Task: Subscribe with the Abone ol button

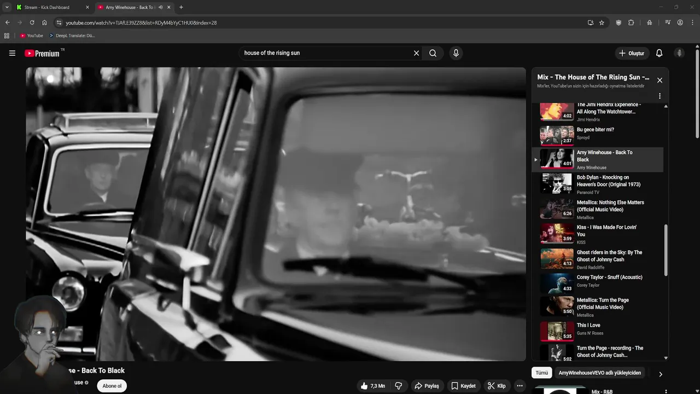Action: [x=112, y=386]
